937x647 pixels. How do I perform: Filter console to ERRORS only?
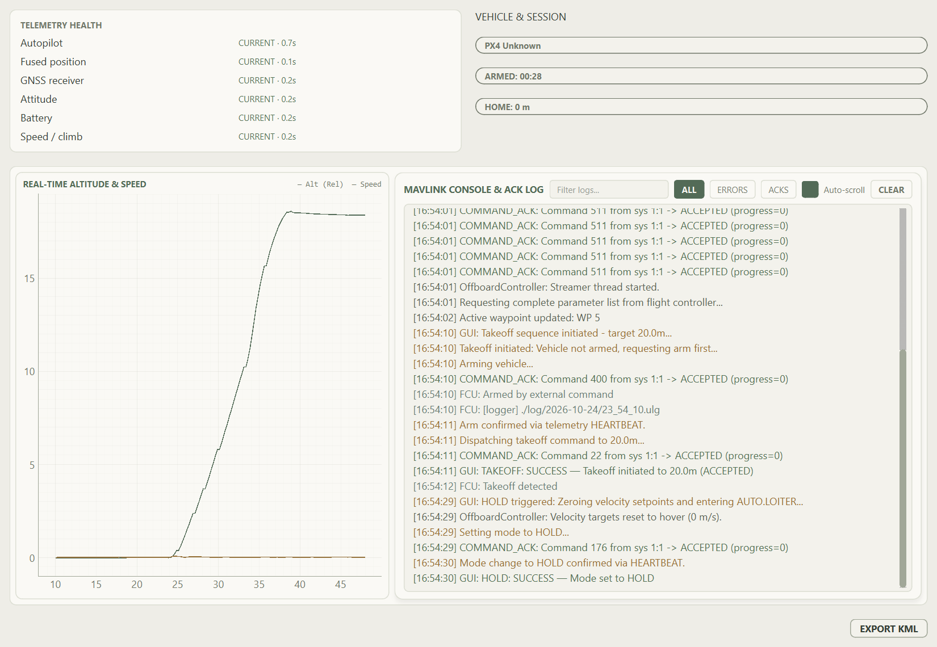[732, 190]
